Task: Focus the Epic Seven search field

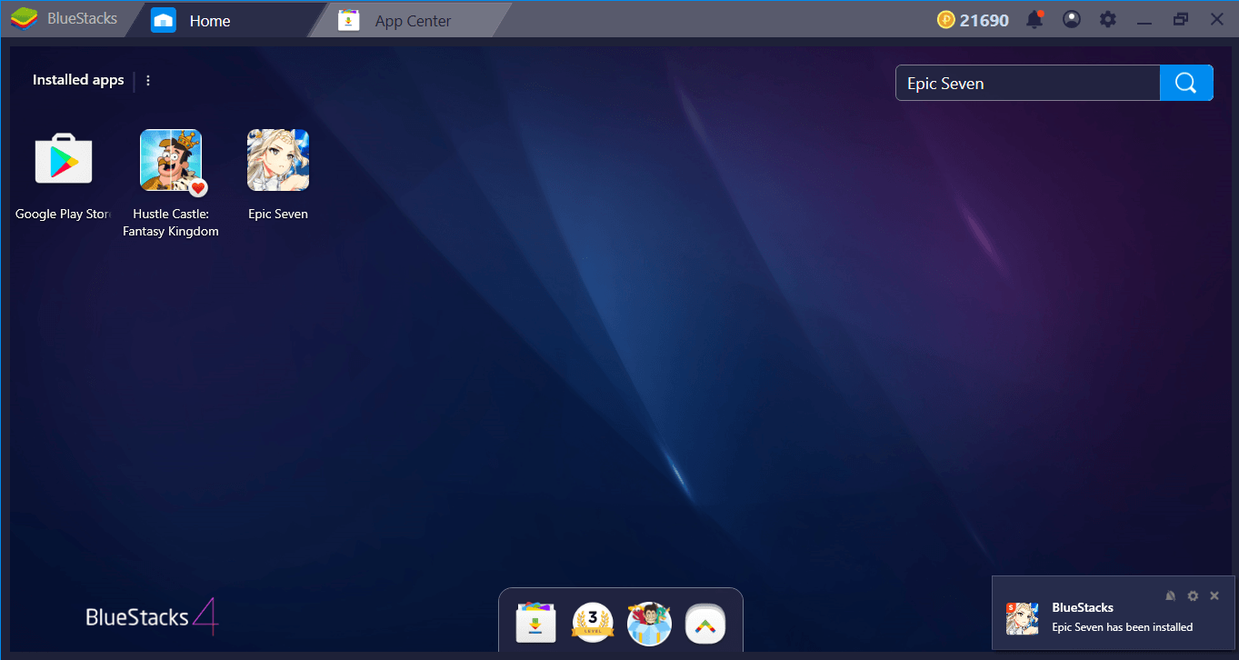Action: click(x=1028, y=83)
